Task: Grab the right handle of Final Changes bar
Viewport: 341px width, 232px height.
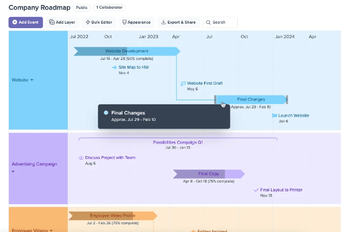Action: [x=287, y=100]
